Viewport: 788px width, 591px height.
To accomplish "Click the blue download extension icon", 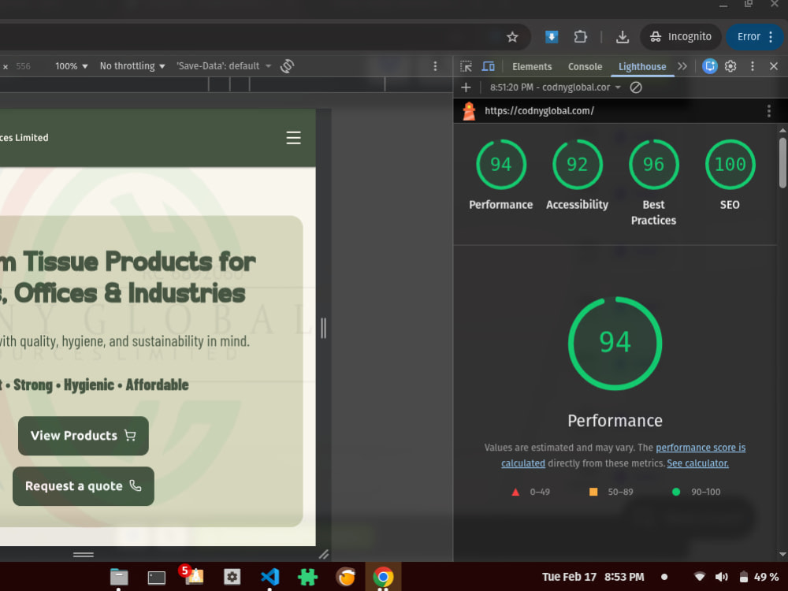I will click(552, 37).
